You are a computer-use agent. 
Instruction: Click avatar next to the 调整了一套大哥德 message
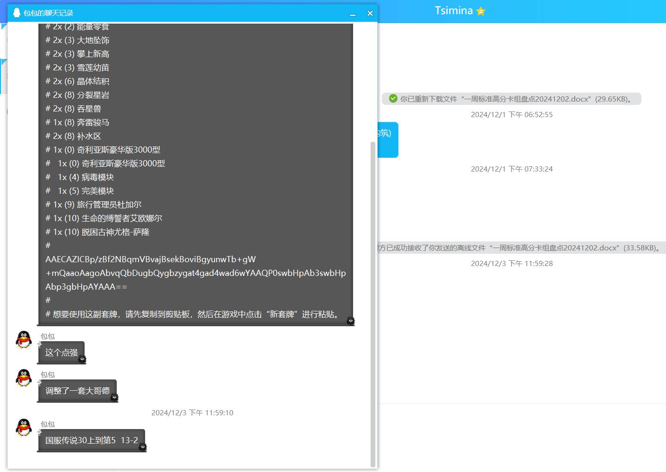[x=24, y=378]
